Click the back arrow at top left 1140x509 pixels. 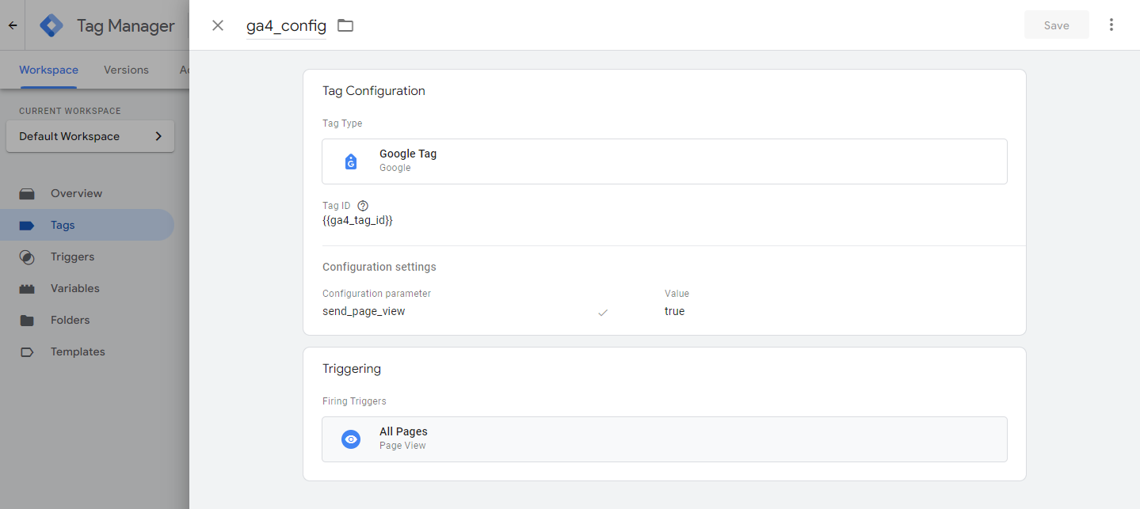(13, 25)
